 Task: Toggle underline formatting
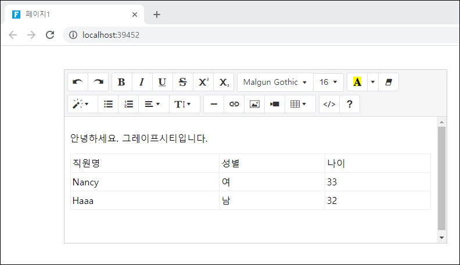point(162,82)
